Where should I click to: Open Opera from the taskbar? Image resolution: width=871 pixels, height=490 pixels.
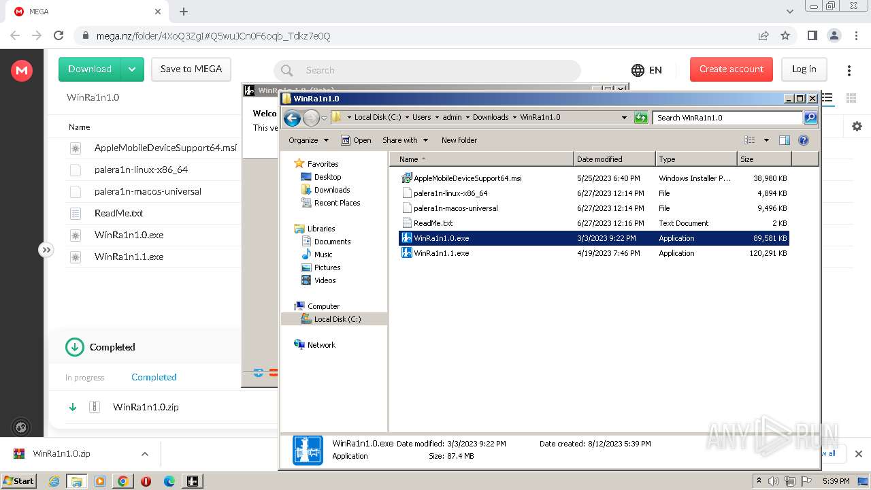(x=146, y=481)
